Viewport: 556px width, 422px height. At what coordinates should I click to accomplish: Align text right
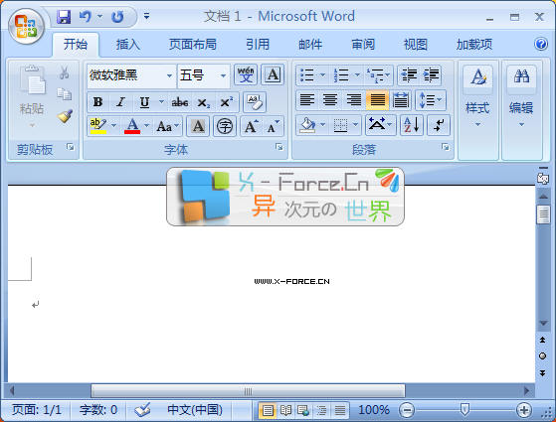[354, 100]
